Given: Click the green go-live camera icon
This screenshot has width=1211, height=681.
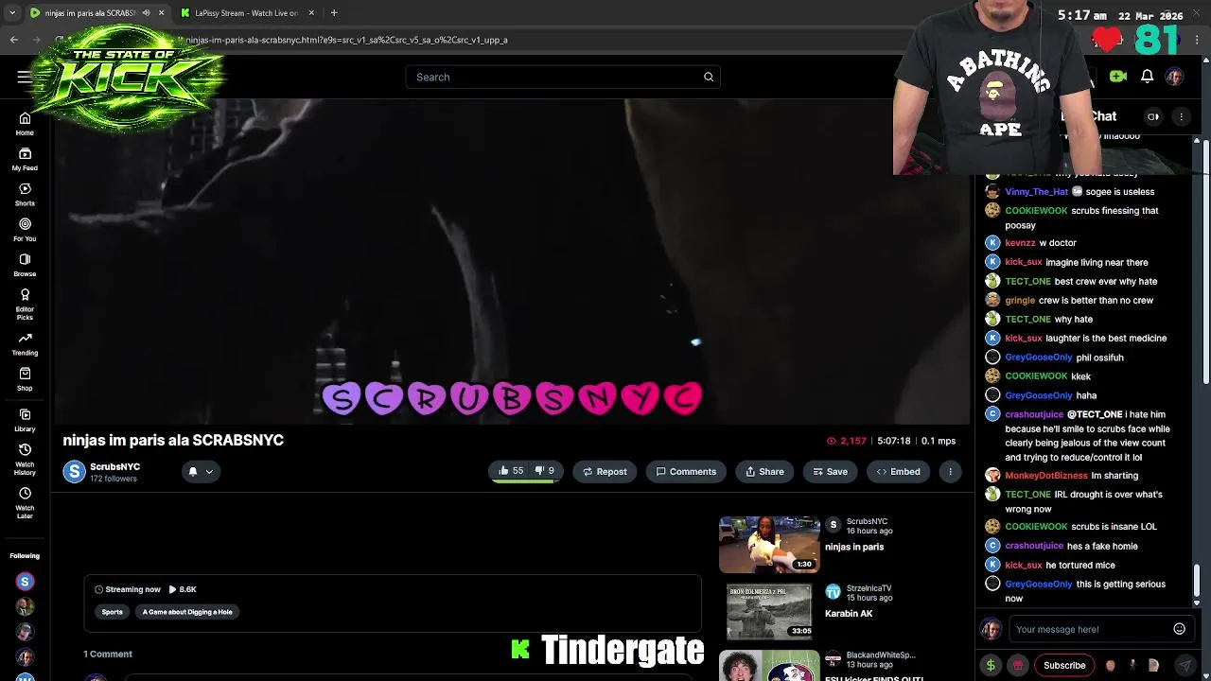Looking at the screenshot, I should click(x=1118, y=77).
